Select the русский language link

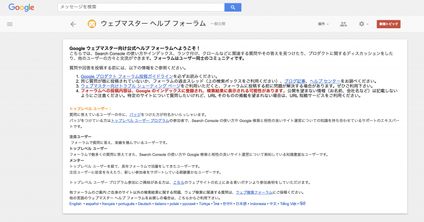189,204
